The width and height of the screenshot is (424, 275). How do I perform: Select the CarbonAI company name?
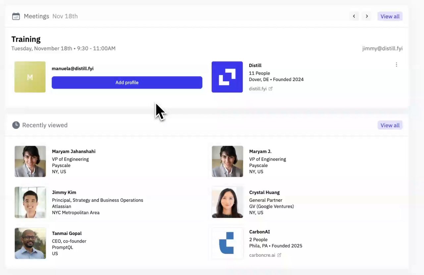point(259,232)
